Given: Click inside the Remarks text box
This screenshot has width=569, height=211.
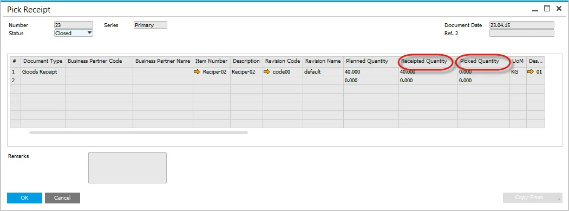Looking at the screenshot, I should pyautogui.click(x=127, y=168).
